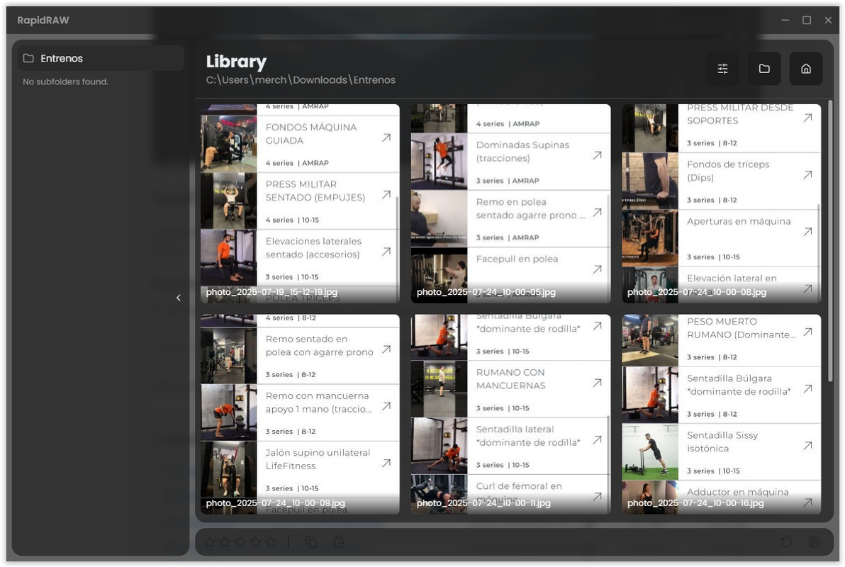The width and height of the screenshot is (845, 567).
Task: Collapse the folder sidebar with the chevron
Action: [179, 298]
